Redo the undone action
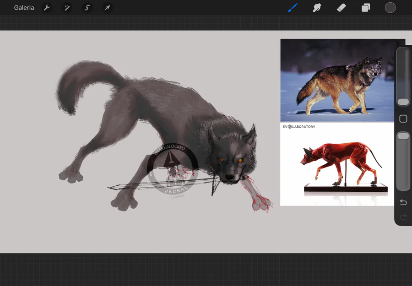The image size is (412, 286). click(x=403, y=217)
